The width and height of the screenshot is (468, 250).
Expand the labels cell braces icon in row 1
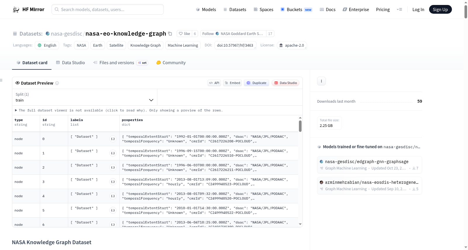113,153
